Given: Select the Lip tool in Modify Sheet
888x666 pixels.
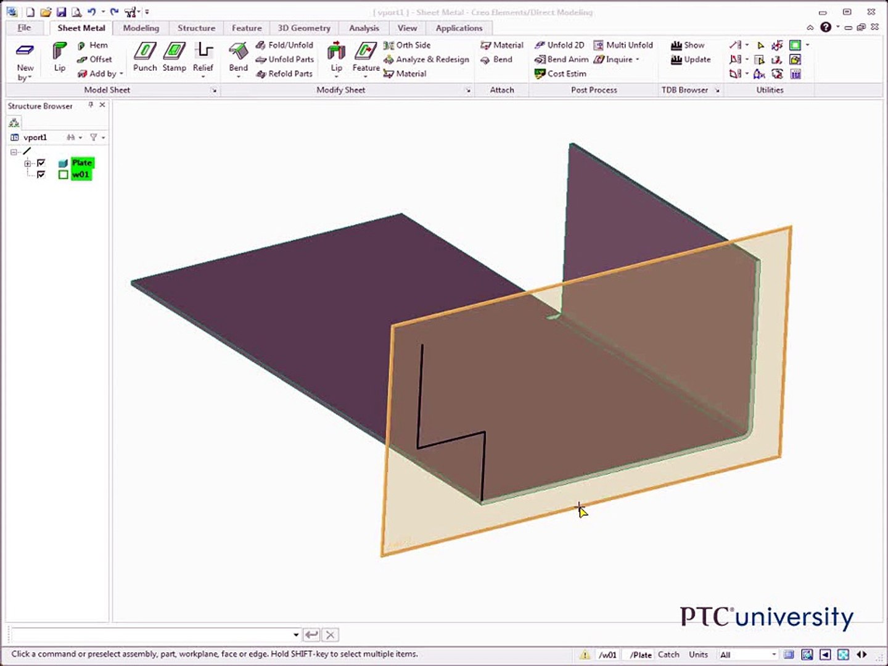Looking at the screenshot, I should coord(336,59).
